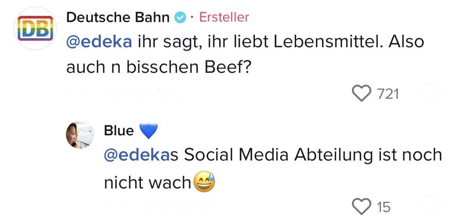The height and width of the screenshot is (223, 459).
Task: Like Blue's reply with the heart
Action: [362, 206]
